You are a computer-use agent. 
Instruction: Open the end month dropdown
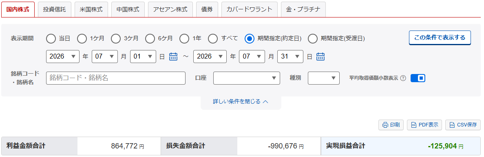[252, 57]
